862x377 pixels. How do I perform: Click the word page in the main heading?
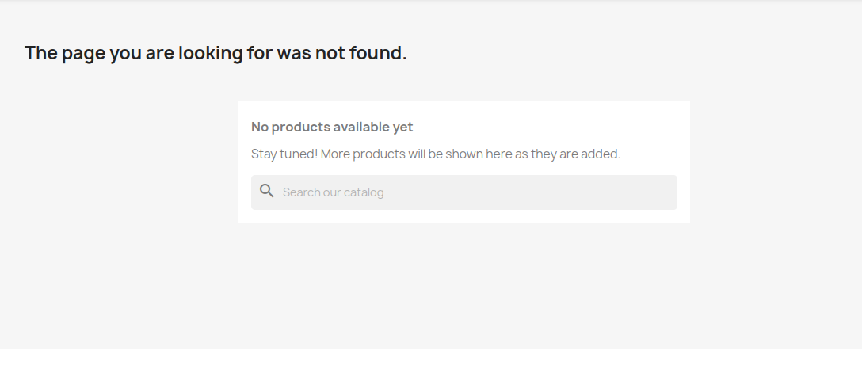[x=83, y=54]
